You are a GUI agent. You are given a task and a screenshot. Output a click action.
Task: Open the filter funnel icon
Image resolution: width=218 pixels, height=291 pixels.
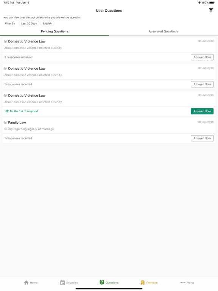[x=211, y=10]
